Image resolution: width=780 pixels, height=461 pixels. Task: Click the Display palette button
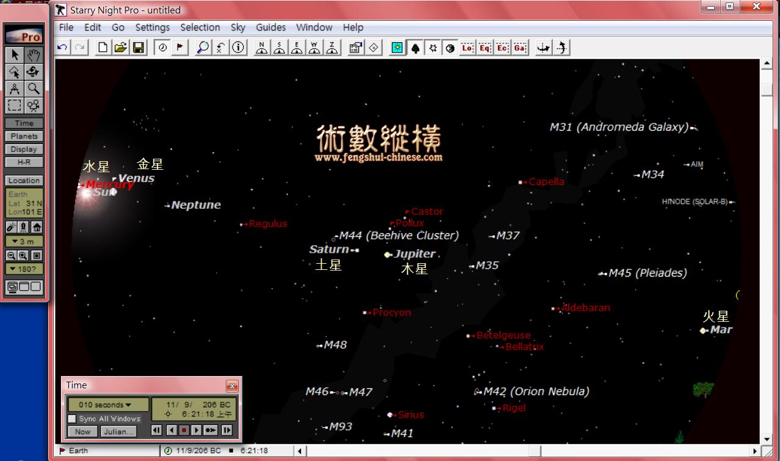point(24,149)
